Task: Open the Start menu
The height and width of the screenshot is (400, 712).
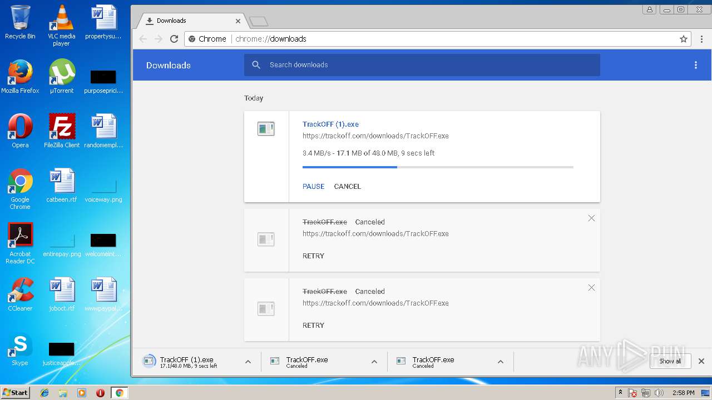Action: coord(15,393)
